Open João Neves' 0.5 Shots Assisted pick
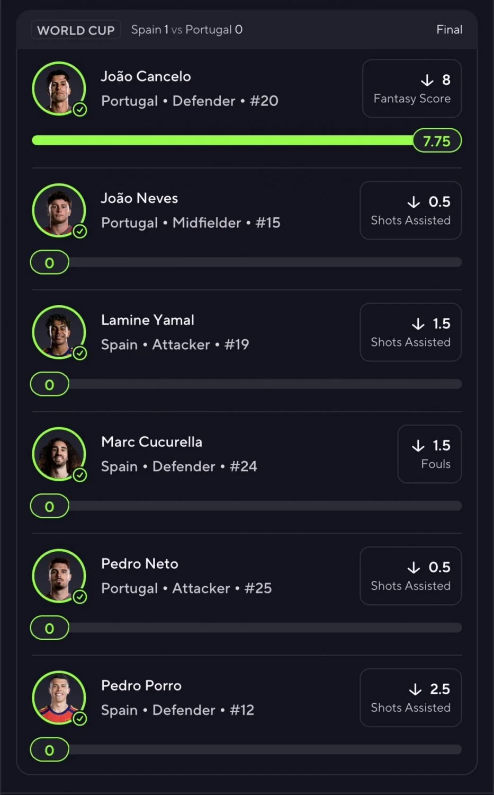This screenshot has height=795, width=494. tap(411, 210)
